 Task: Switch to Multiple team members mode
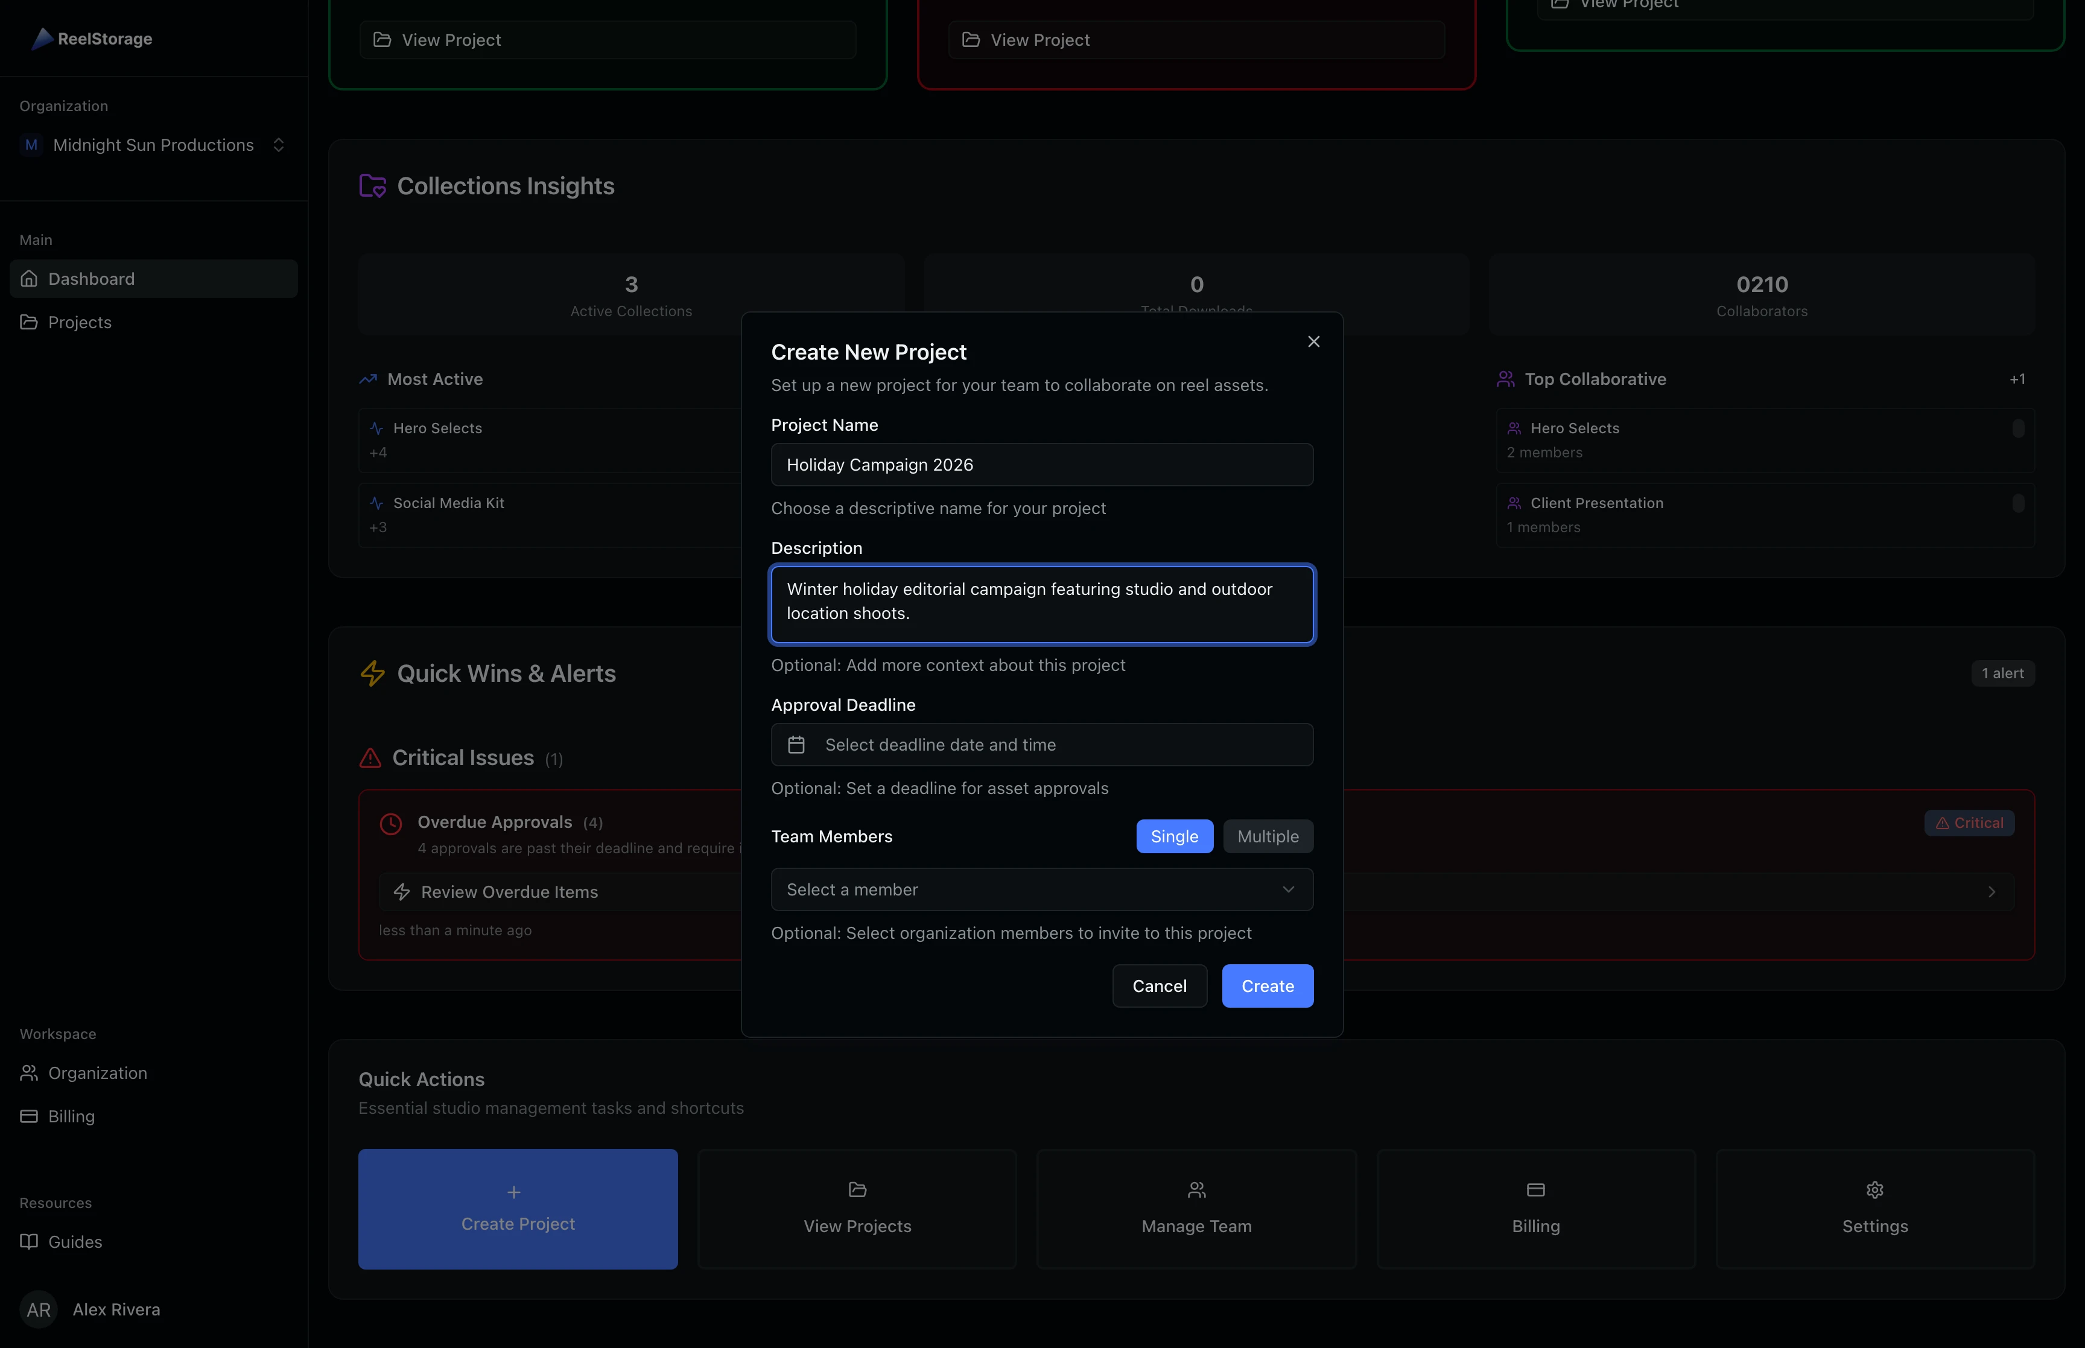point(1268,836)
